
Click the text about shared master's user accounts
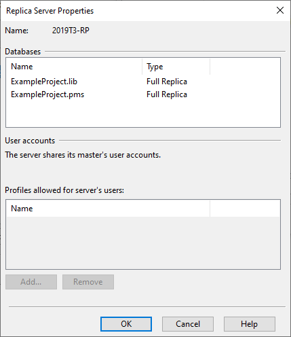[83, 155]
